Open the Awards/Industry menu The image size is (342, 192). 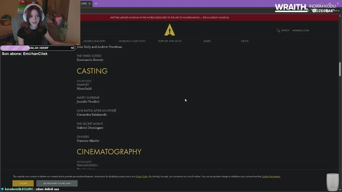point(94,41)
